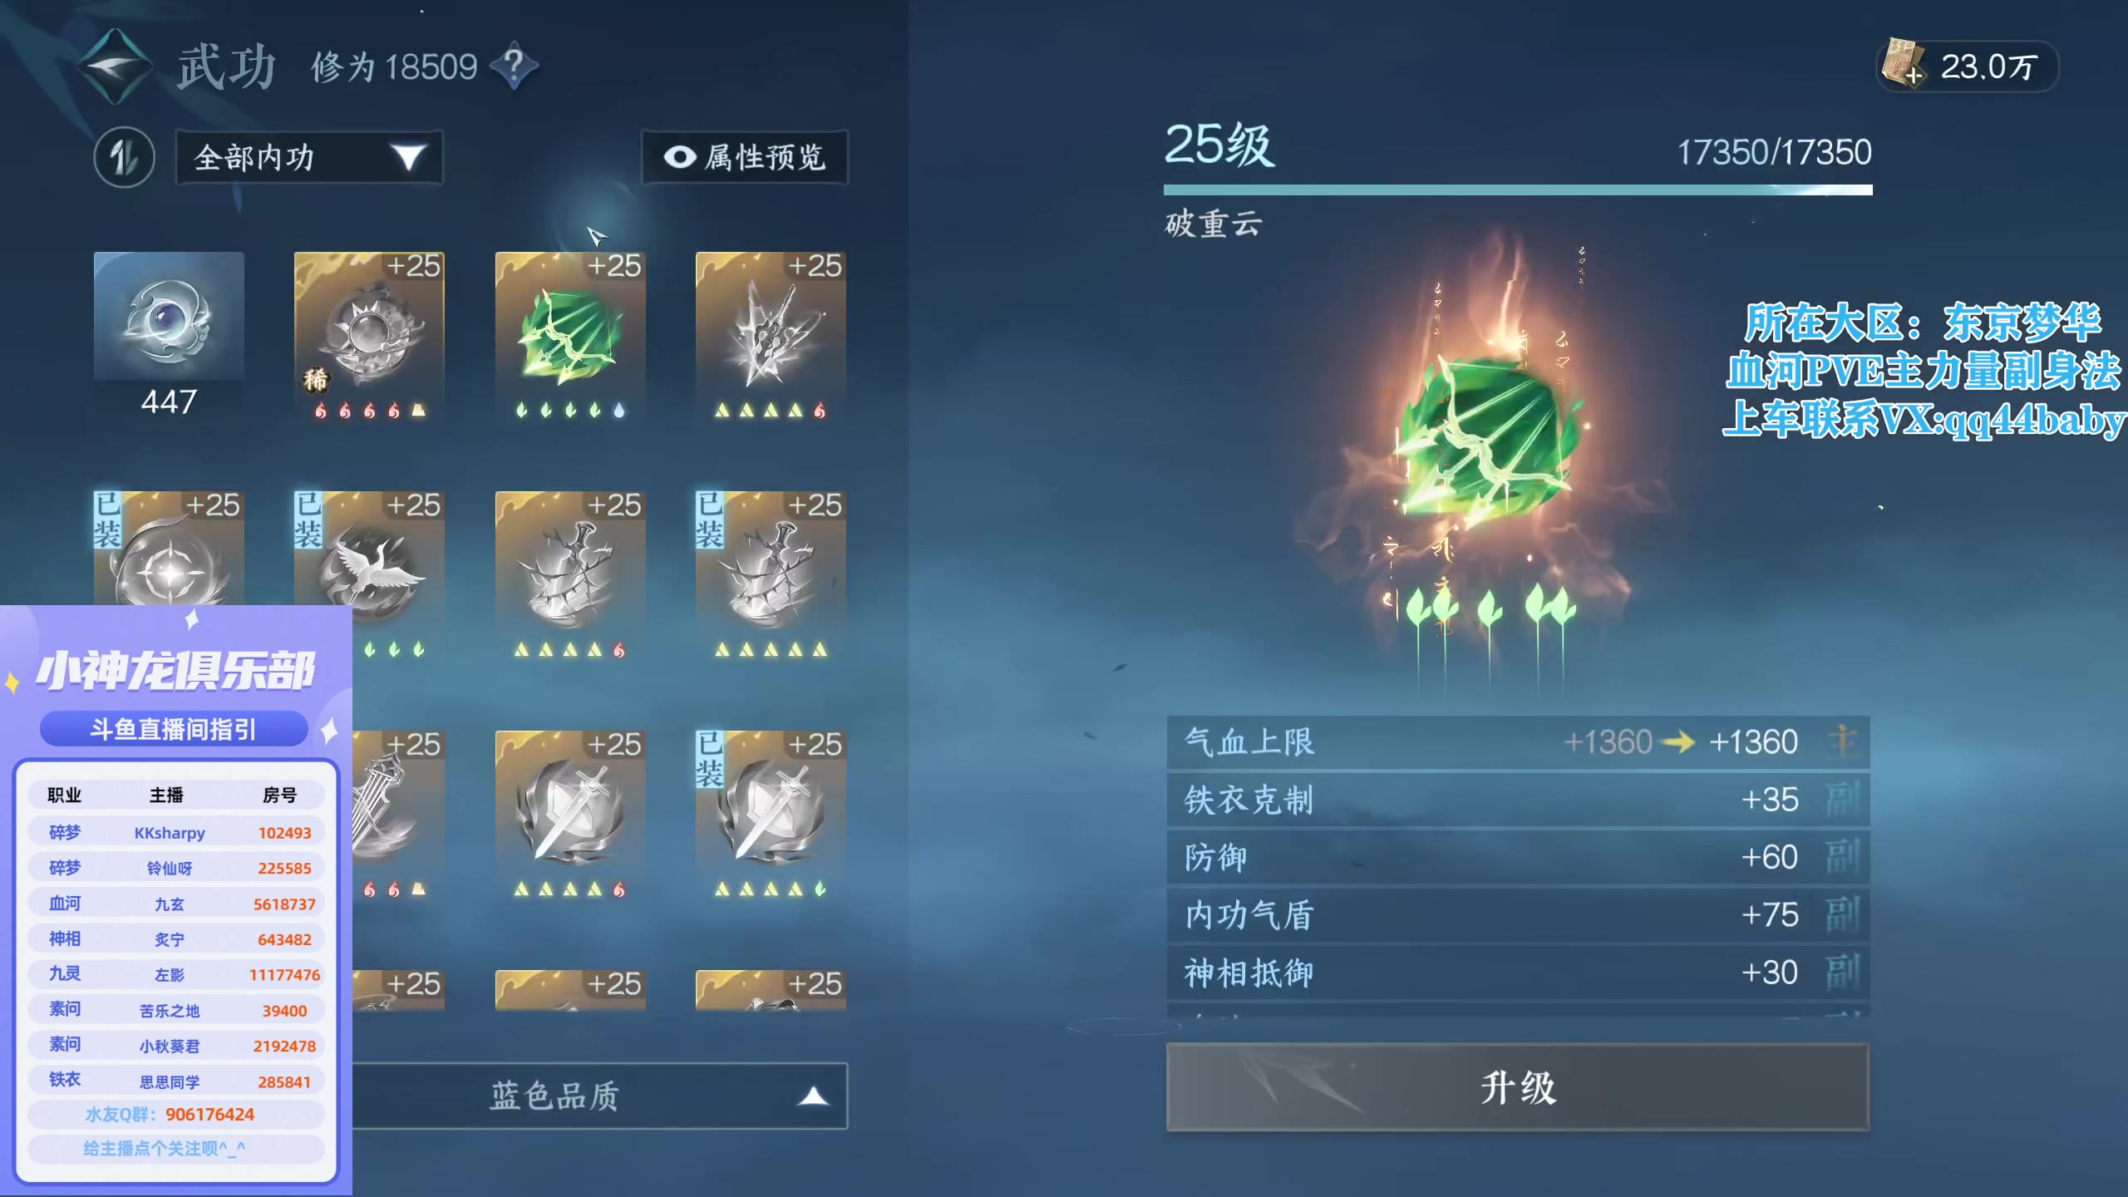Toggle 属性预览 eye preview

coord(745,157)
